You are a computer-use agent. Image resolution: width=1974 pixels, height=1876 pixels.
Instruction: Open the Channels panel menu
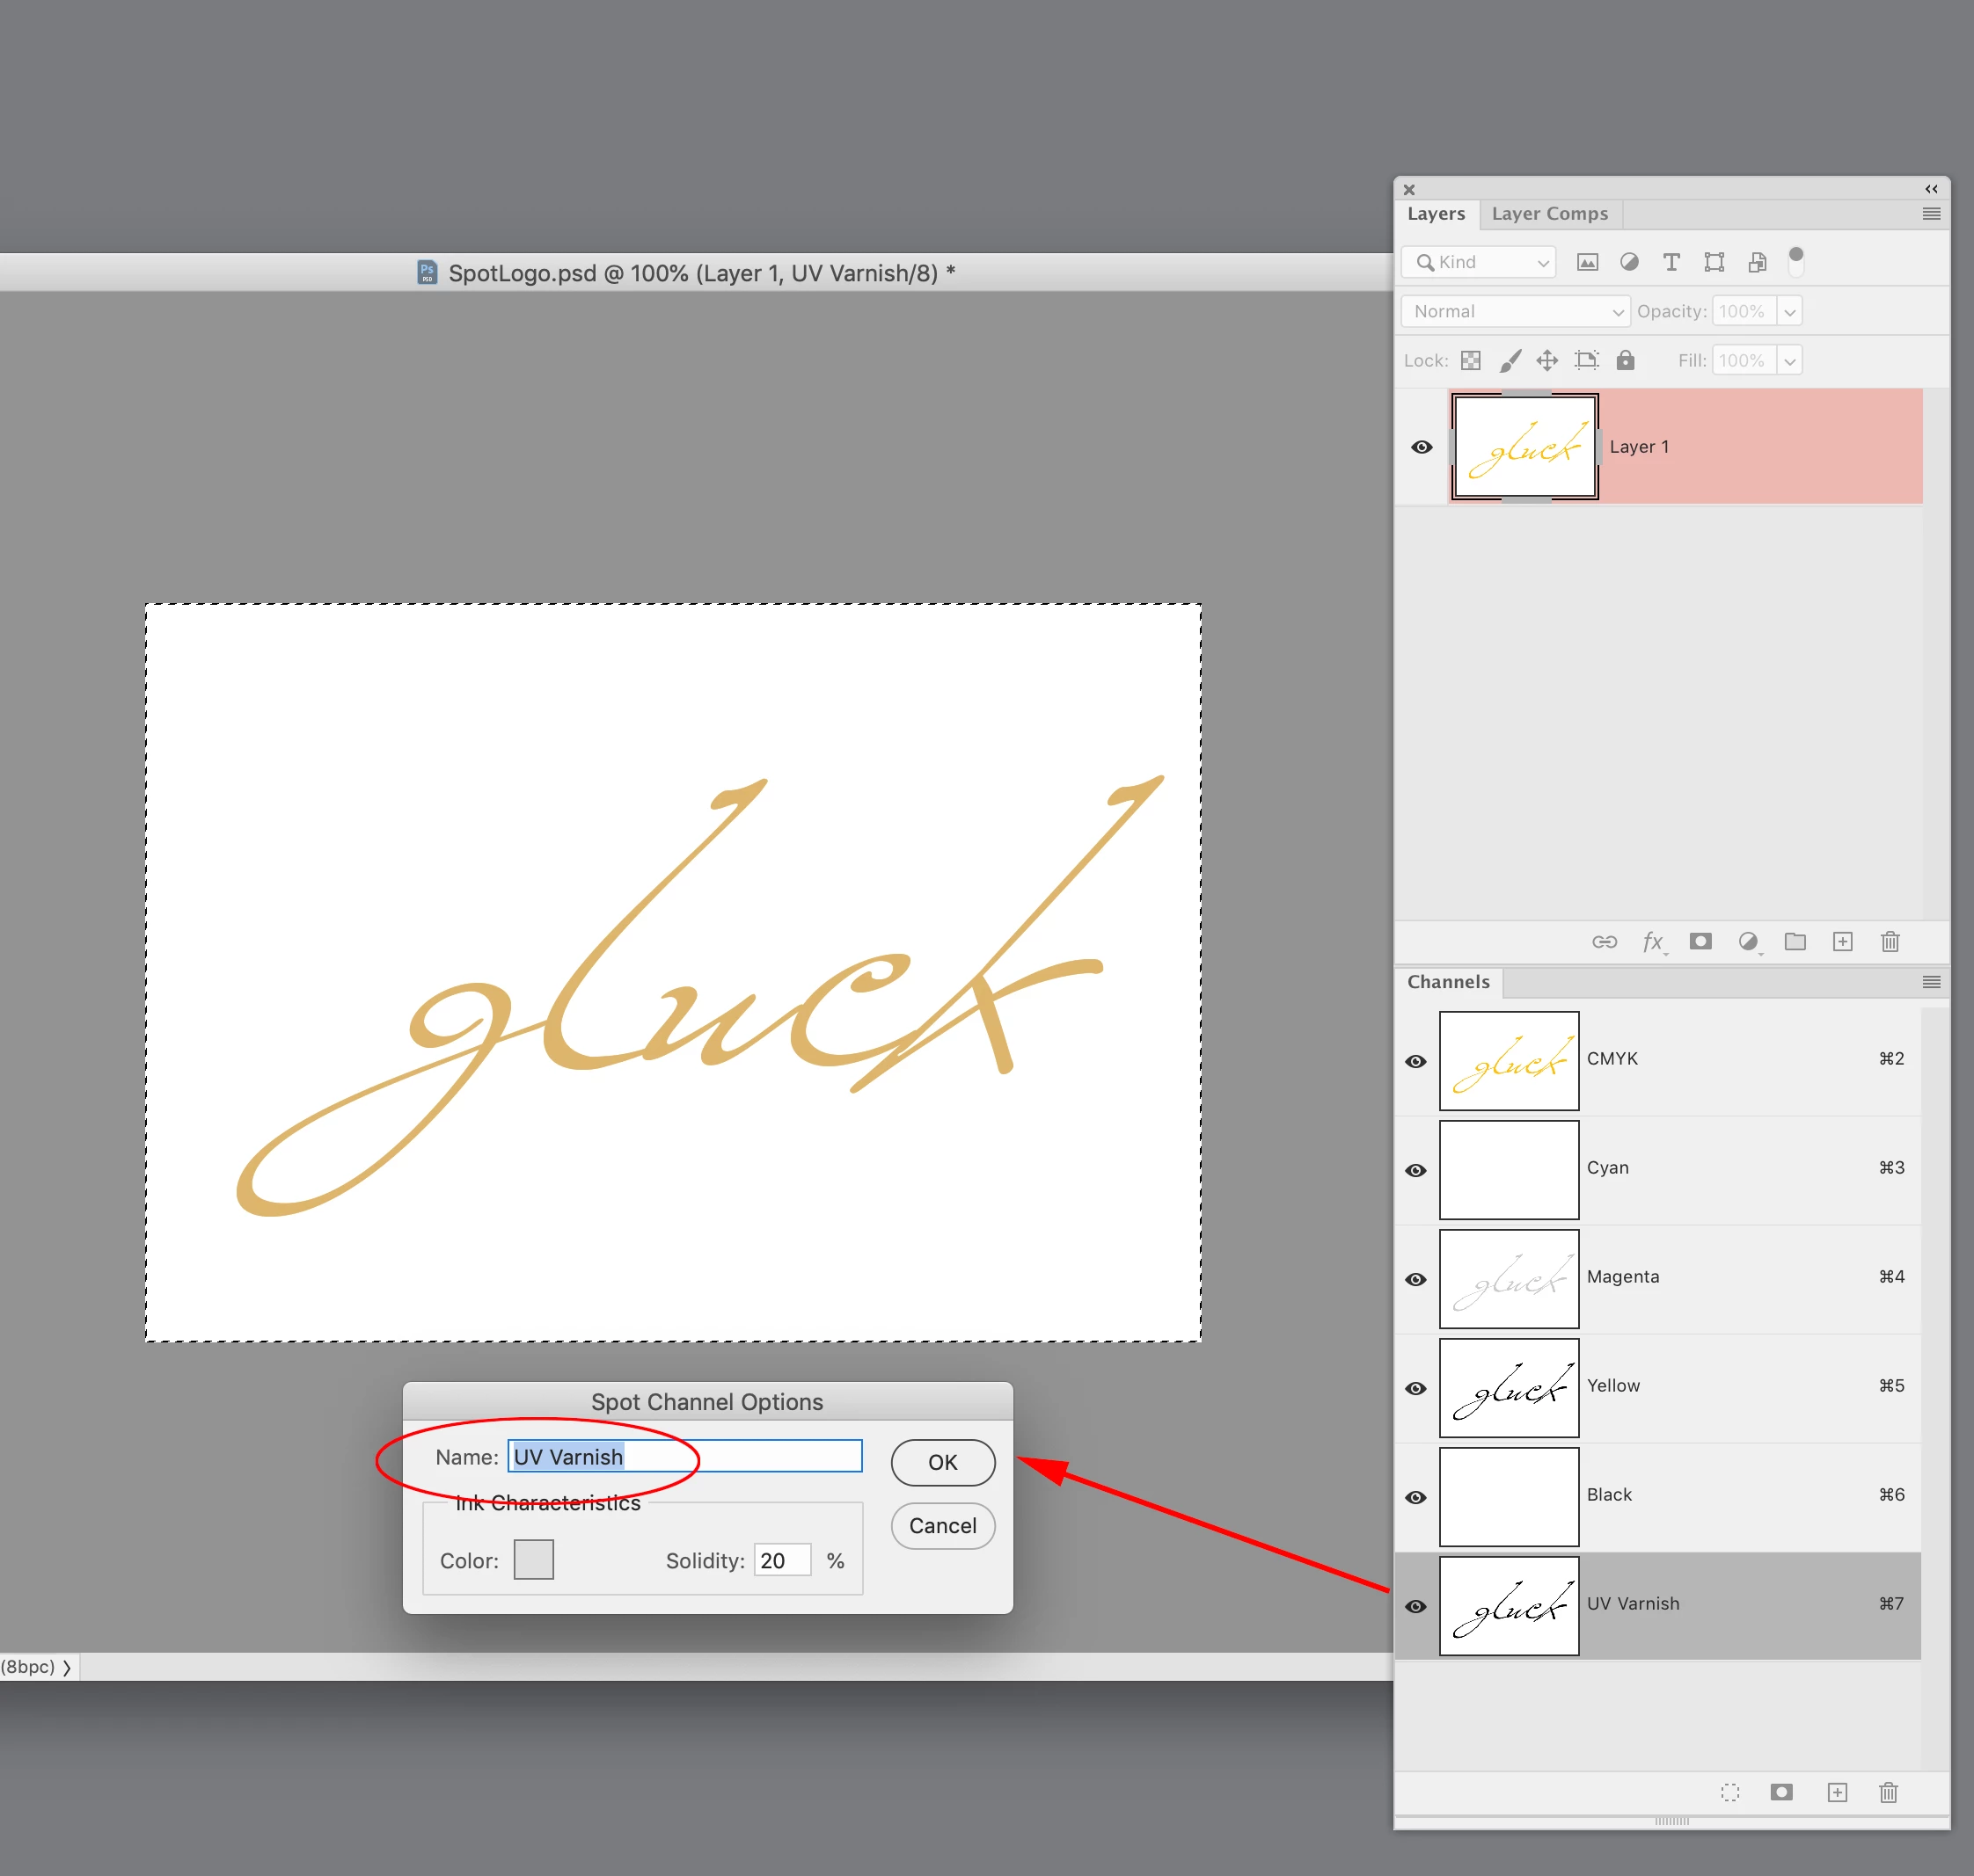pos(1931,982)
